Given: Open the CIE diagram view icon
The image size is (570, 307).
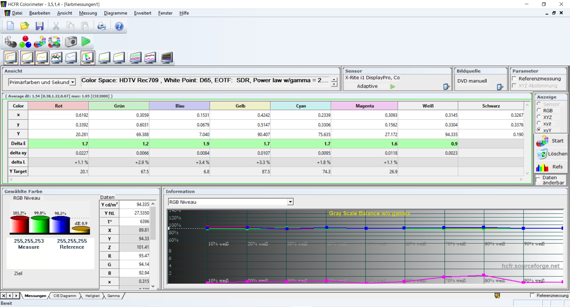Looking at the screenshot, I should click(x=88, y=58).
